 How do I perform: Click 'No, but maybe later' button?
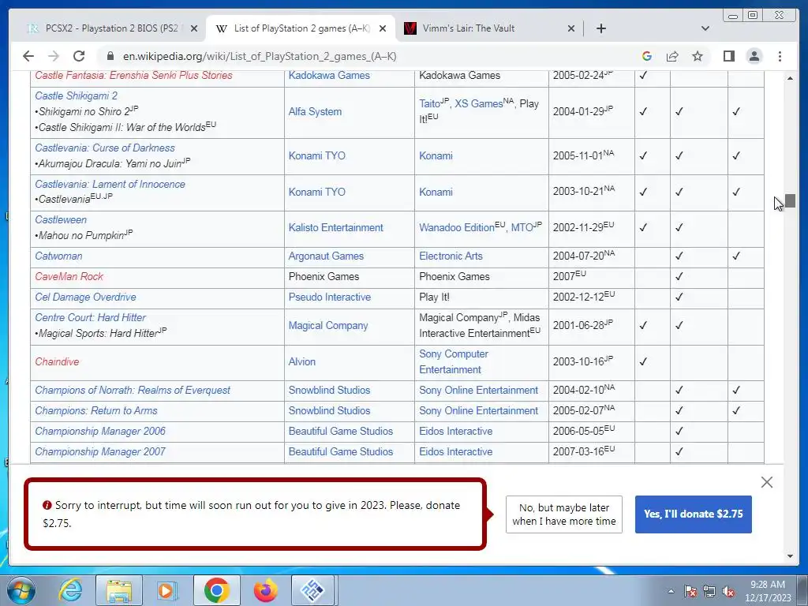(563, 514)
